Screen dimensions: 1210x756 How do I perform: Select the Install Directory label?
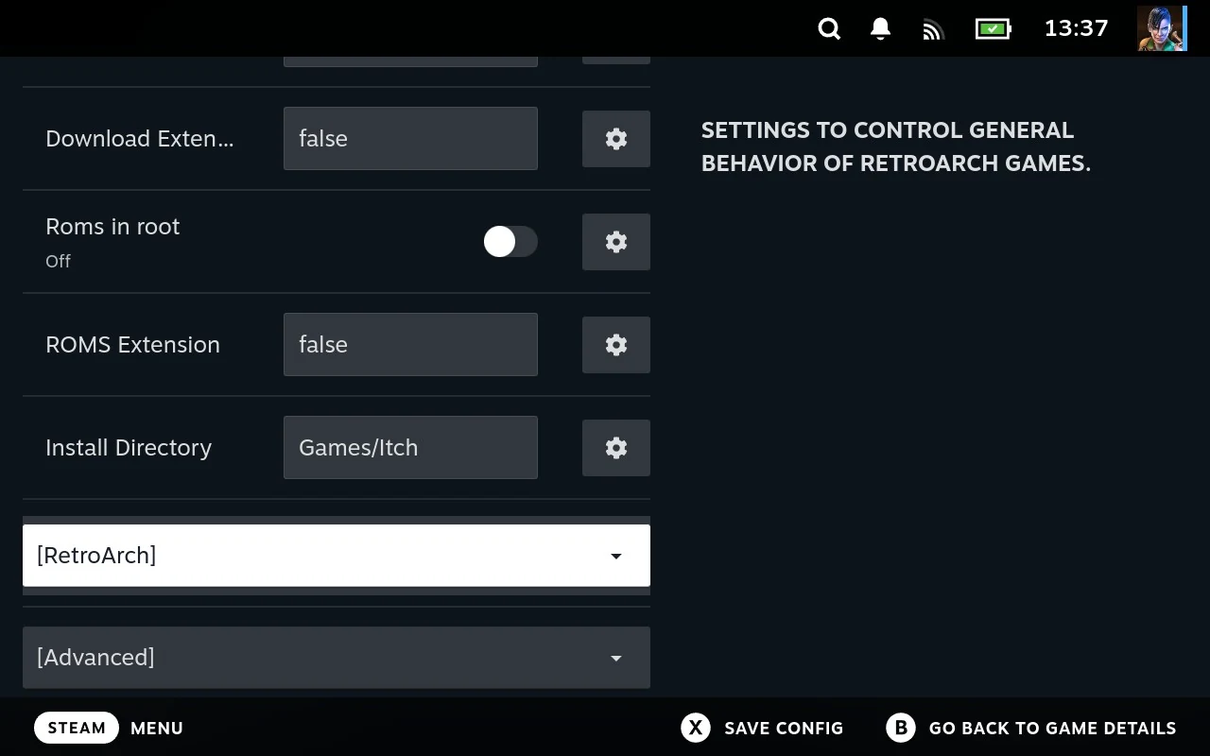[x=129, y=448]
